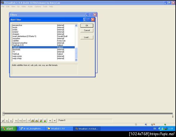The height and width of the screenshot is (137, 176).
Task: Click the timeline position slider handle
Action: click(x=3, y=114)
